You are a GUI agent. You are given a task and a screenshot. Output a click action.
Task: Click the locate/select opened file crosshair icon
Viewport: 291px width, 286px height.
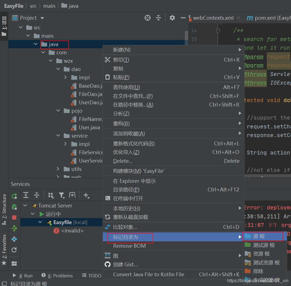[x=148, y=18]
